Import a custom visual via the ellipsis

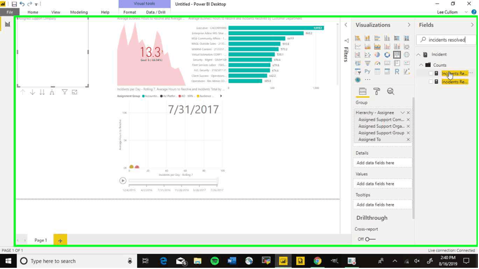click(x=367, y=80)
